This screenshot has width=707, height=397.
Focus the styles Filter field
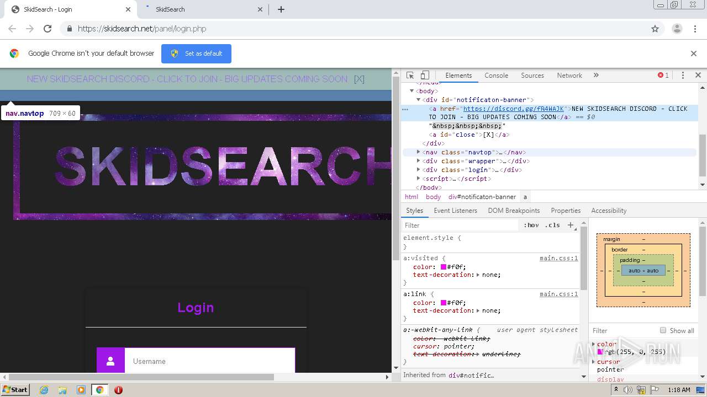[461, 225]
